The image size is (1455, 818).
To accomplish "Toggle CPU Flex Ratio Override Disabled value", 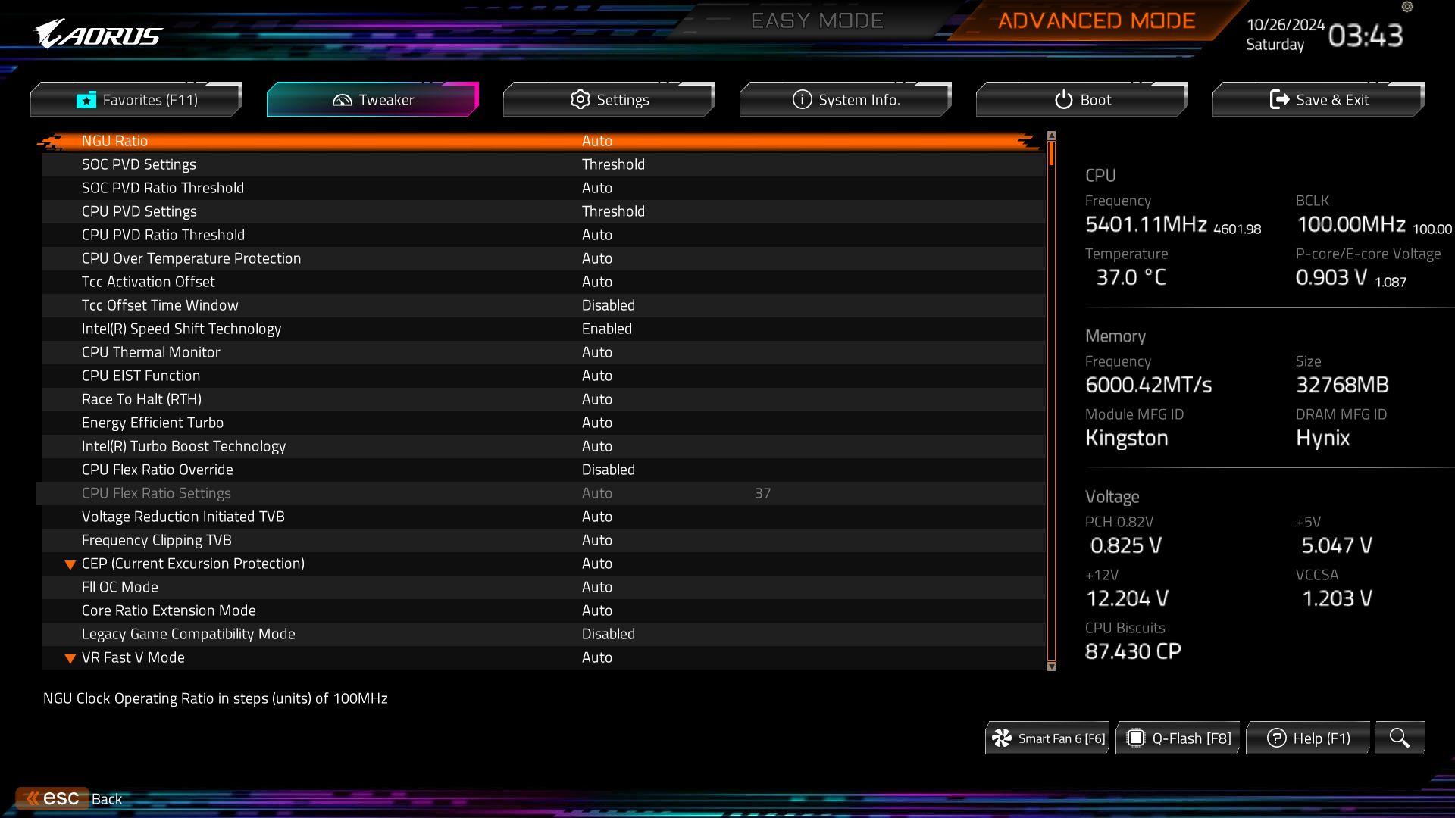I will coord(609,470).
